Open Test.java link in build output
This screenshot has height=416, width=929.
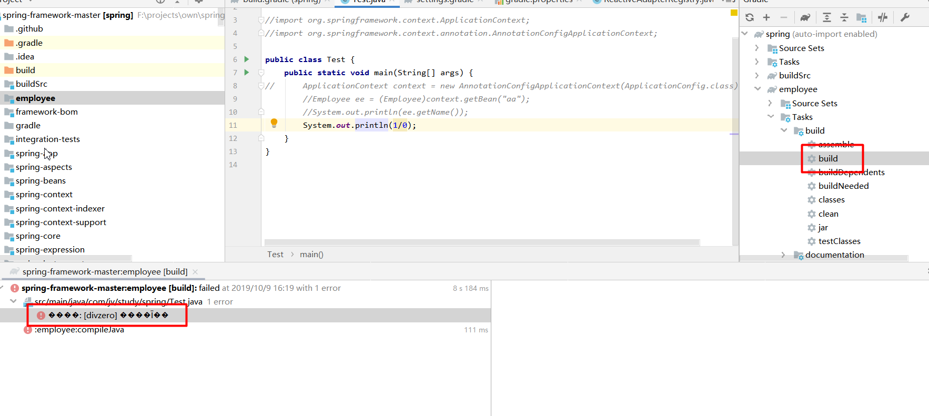click(x=118, y=302)
